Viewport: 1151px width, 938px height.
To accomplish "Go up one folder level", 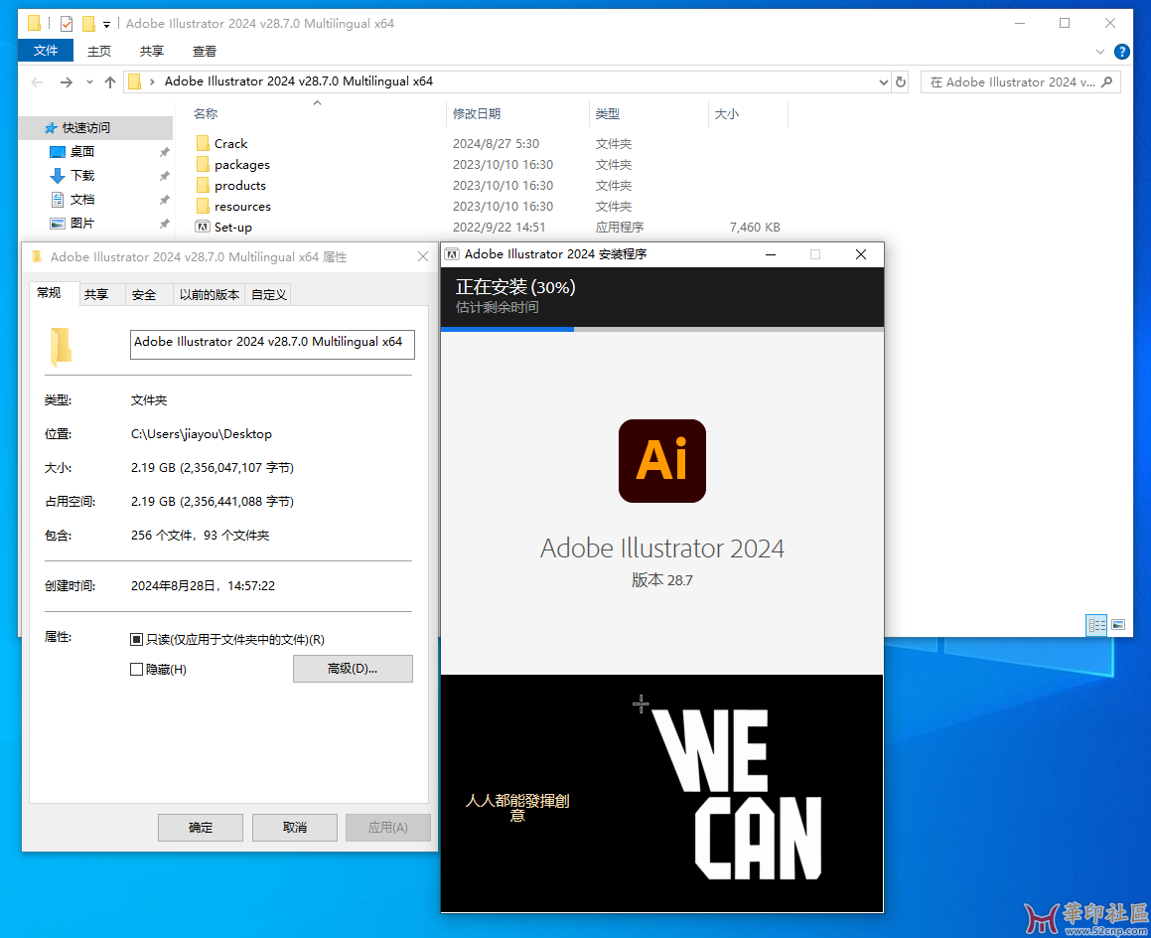I will tap(110, 82).
